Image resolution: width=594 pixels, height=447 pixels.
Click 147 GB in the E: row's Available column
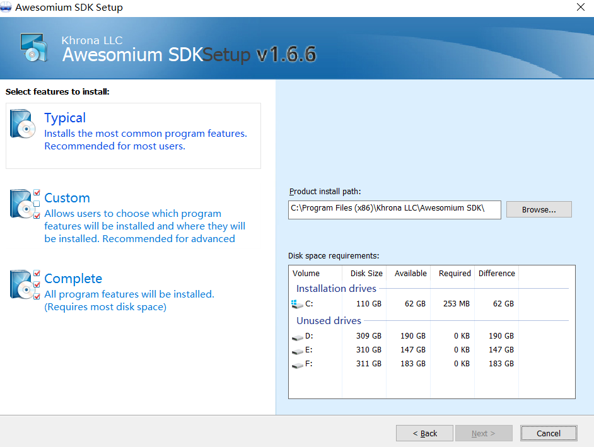tap(413, 350)
